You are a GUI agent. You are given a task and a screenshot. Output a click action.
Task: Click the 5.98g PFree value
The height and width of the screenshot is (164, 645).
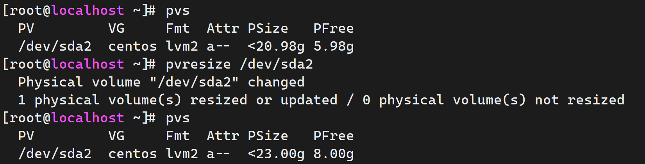point(333,46)
